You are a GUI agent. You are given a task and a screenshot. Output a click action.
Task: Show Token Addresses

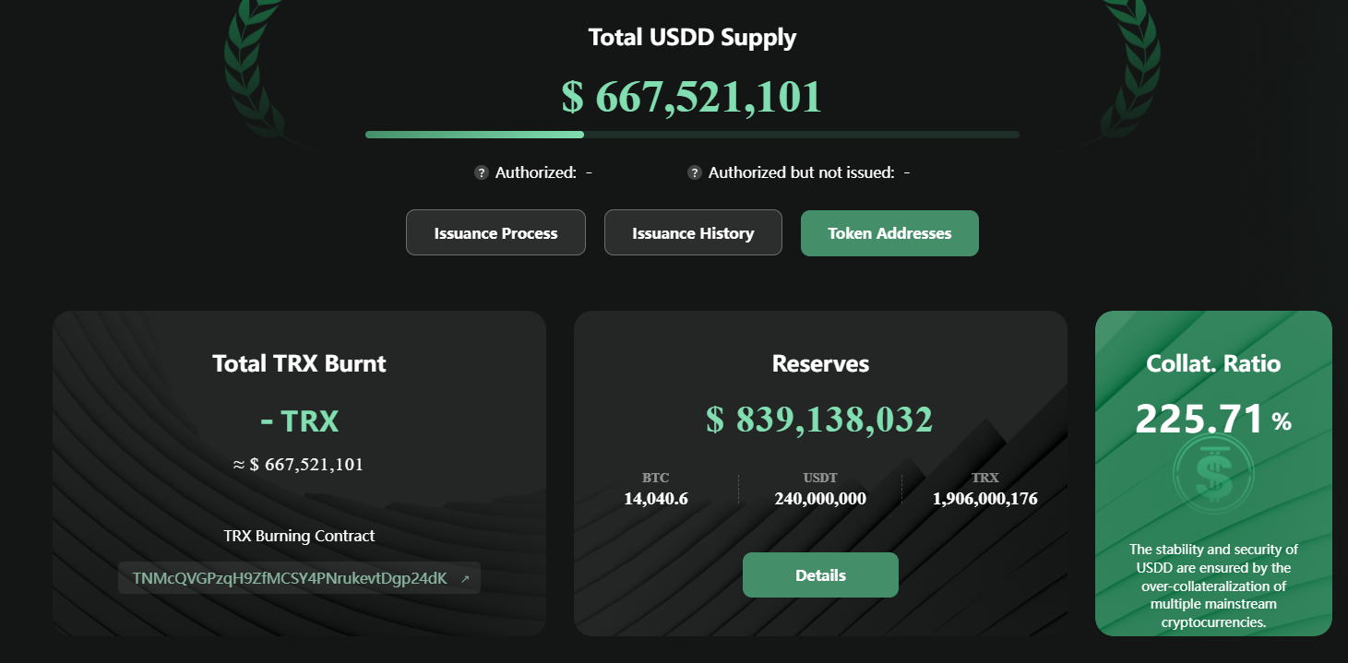(889, 233)
